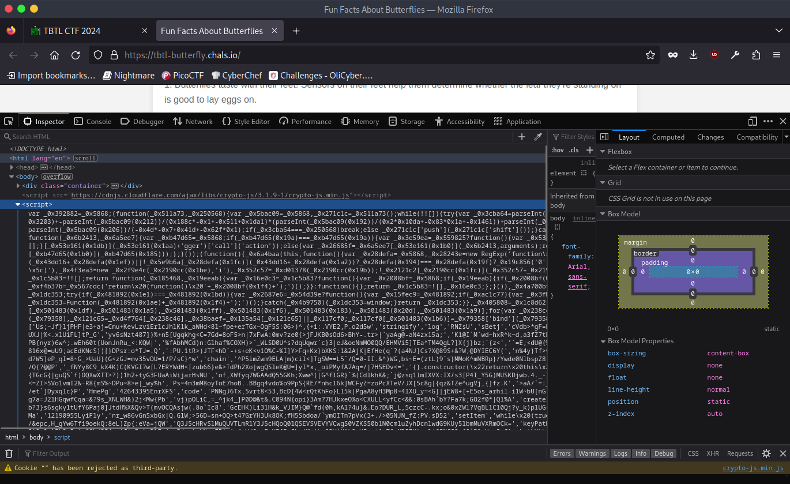Show more sidebar tabs dropdown
This screenshot has height=484, width=790.
click(x=787, y=137)
